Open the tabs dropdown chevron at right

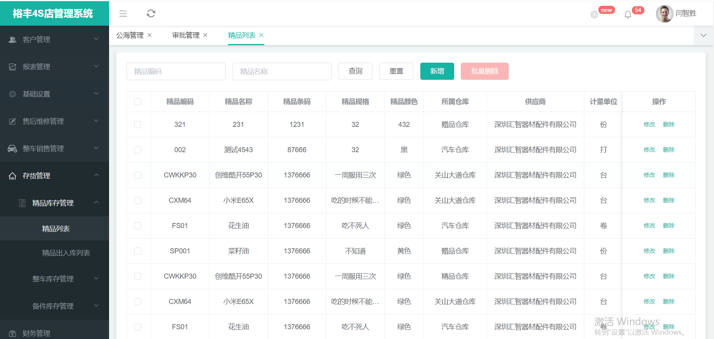703,35
